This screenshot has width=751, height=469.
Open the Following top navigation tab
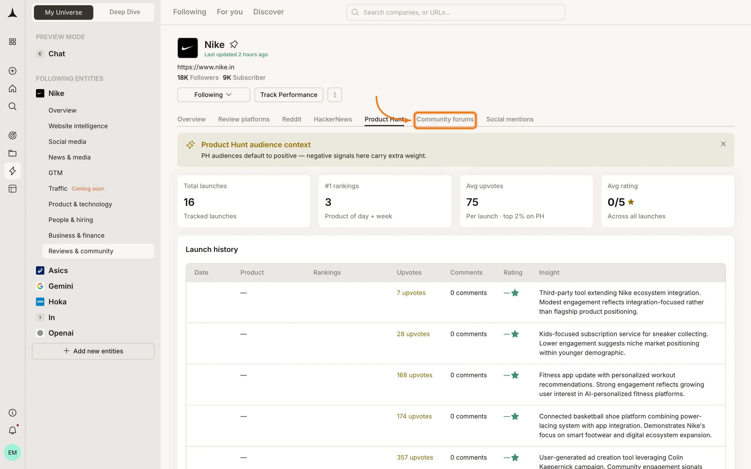pos(190,12)
